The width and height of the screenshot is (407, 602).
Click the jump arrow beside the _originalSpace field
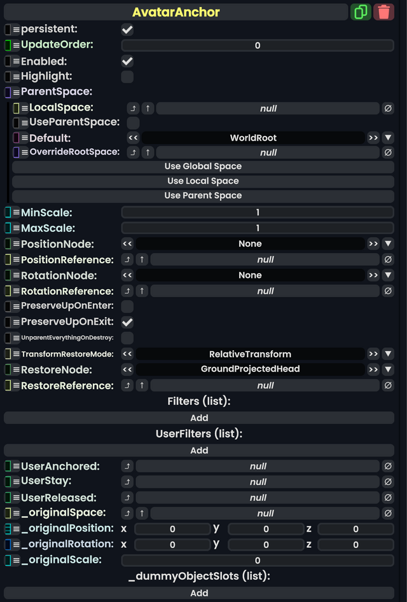pyautogui.click(x=128, y=513)
